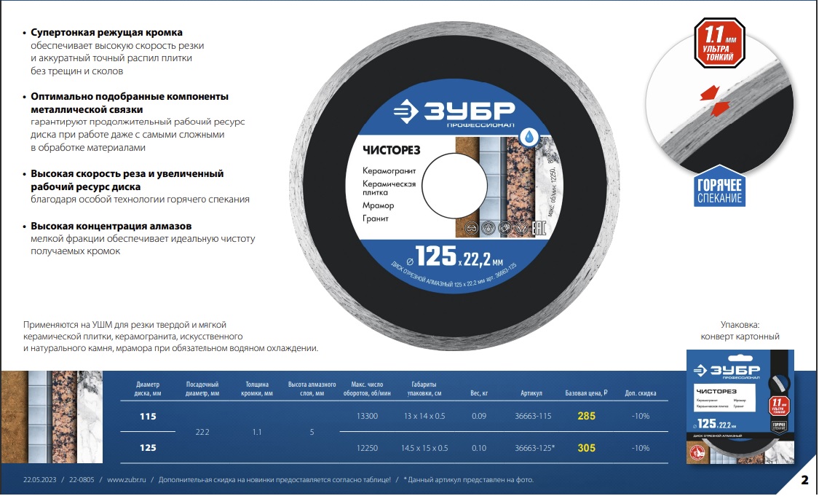The image size is (819, 496).
Task: Click the brown porcelain texture strip beside the table
Action: point(14,417)
